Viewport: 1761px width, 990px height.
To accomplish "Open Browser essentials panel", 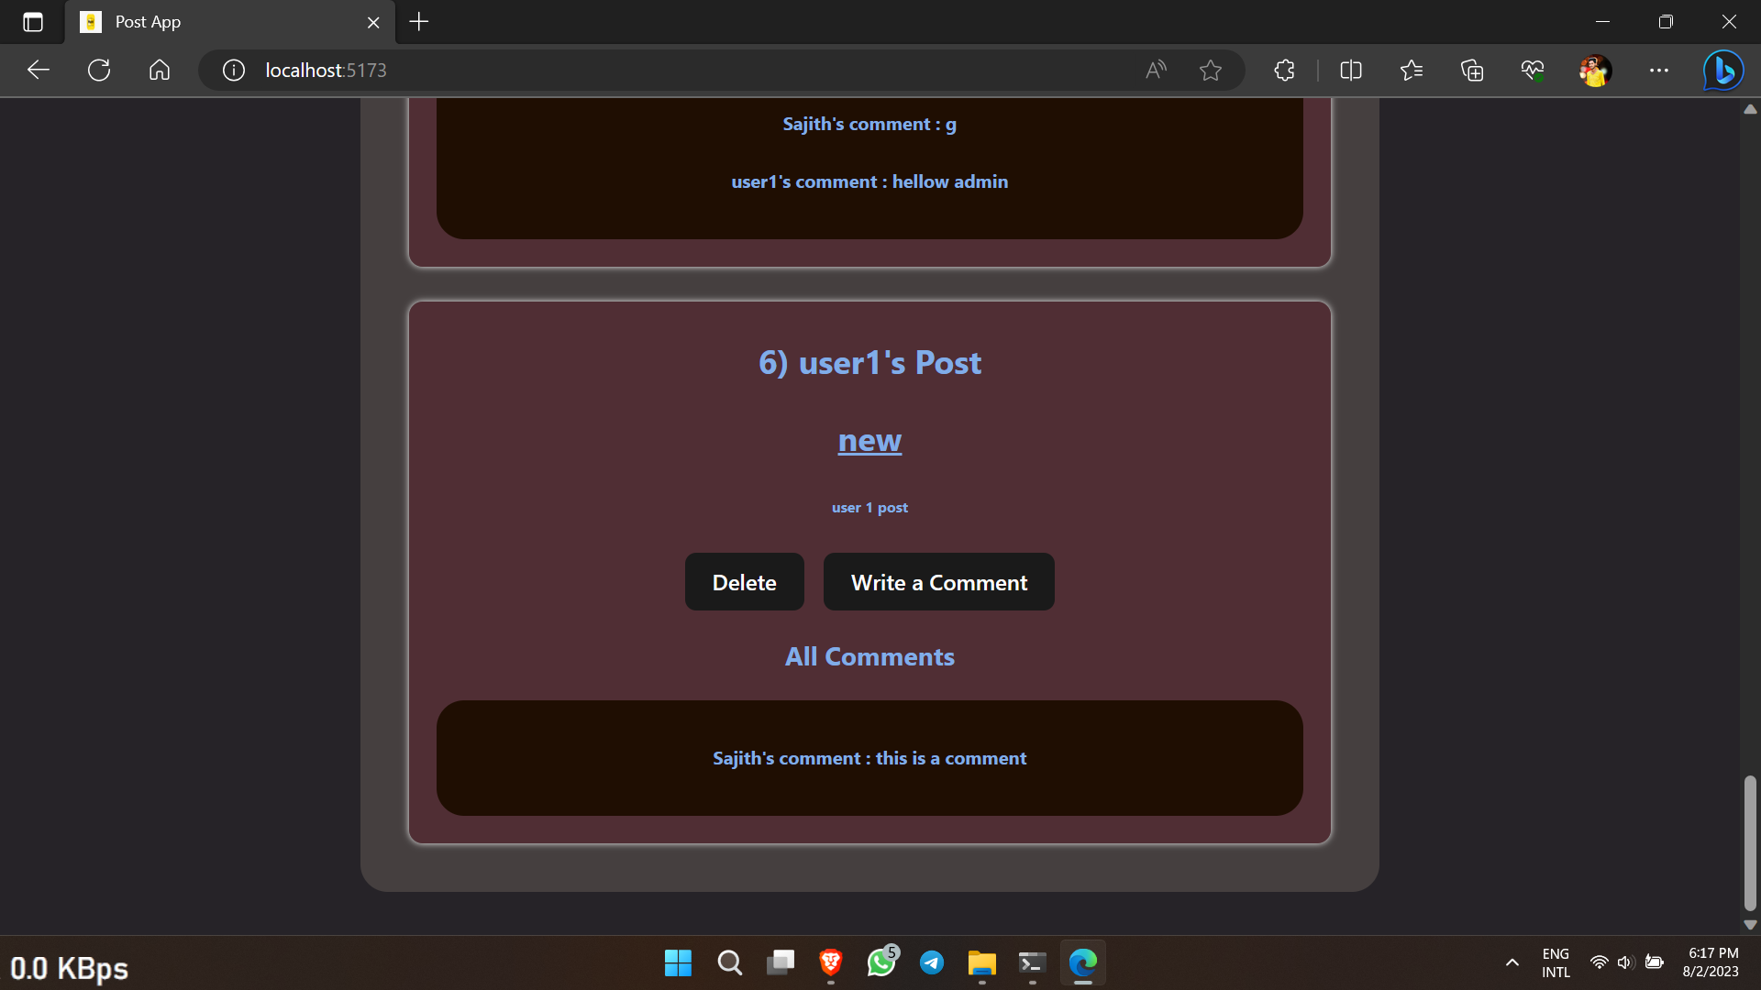I will [1533, 70].
